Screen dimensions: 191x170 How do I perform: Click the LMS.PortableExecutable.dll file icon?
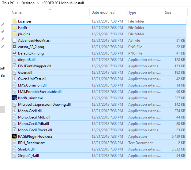pyautogui.click(x=14, y=91)
